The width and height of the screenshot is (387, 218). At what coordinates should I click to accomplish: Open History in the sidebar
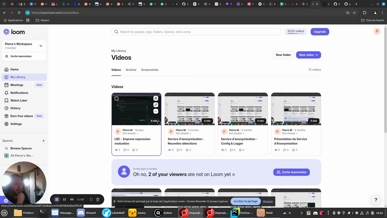point(24,108)
